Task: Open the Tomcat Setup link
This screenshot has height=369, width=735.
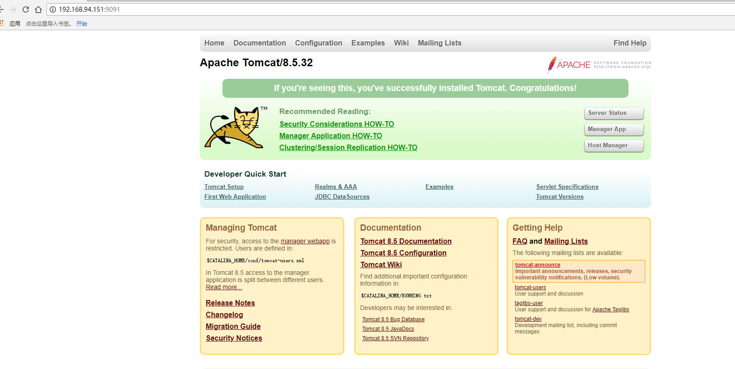Action: pyautogui.click(x=224, y=187)
